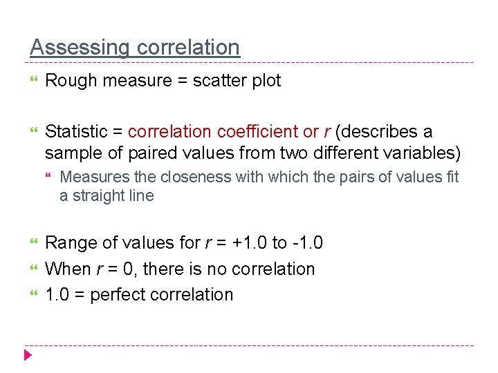Screen dimensions: 498x373
Task: Click the bullet beside Range of values
Action: tap(34, 241)
